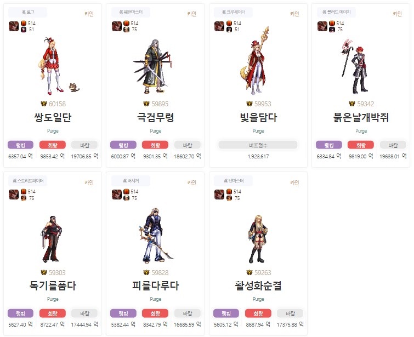The height and width of the screenshot is (337, 414).
Task: Click the set icon on 독기를품다 card
Action: pyautogui.click(x=14, y=195)
